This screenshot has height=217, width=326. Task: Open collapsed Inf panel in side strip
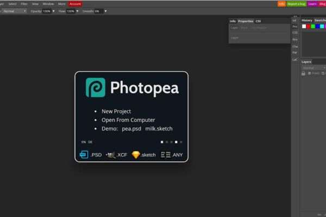tap(294, 21)
